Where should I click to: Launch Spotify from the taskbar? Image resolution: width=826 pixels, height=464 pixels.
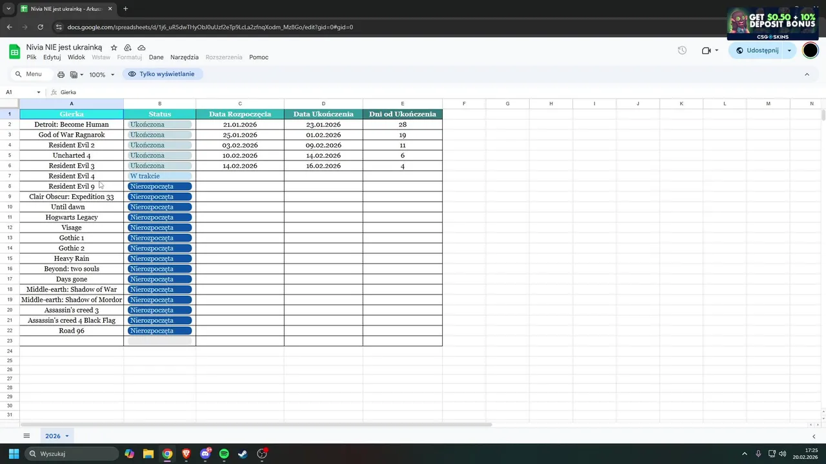coord(224,454)
